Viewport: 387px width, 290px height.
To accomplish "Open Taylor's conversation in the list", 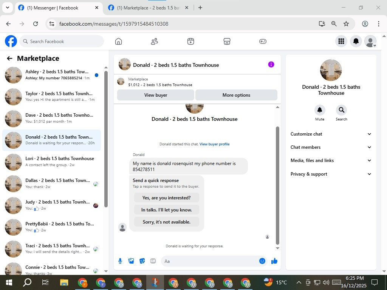I will (x=51, y=96).
